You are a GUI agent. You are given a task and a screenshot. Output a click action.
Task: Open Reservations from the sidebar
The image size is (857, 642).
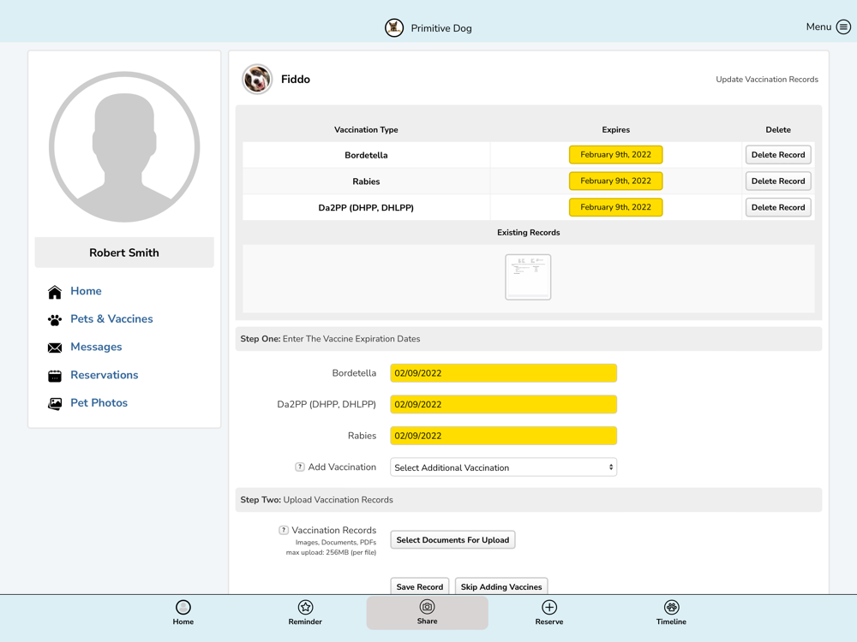pos(105,375)
